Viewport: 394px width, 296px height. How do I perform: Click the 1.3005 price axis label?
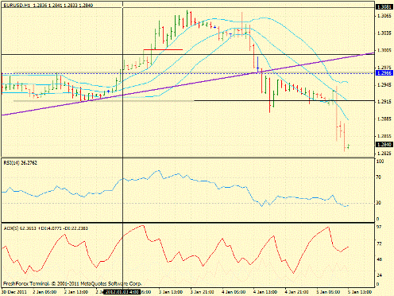click(x=384, y=50)
